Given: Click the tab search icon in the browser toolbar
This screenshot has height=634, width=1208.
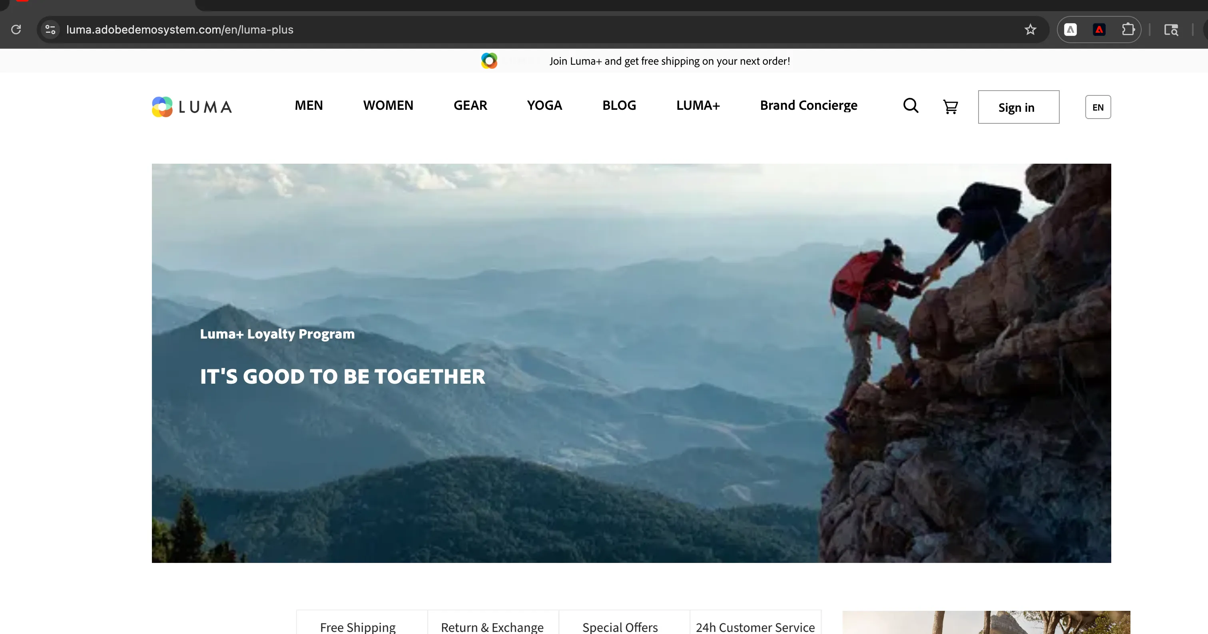Looking at the screenshot, I should click(1171, 30).
